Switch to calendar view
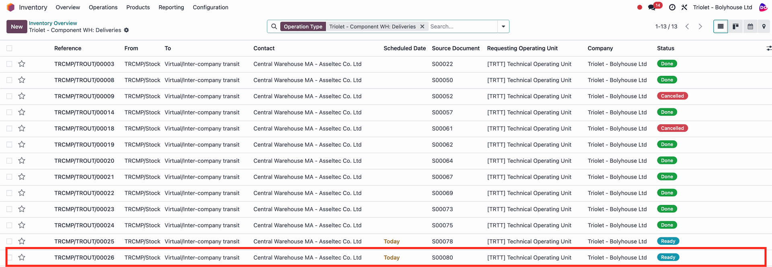 pos(750,26)
